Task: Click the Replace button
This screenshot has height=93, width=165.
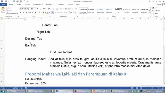Action: tap(156, 11)
